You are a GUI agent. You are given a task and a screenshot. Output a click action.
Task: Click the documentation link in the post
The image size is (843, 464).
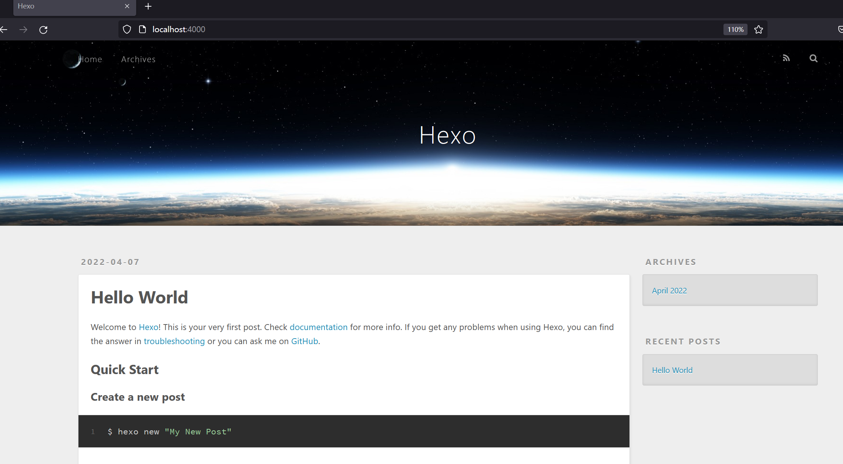point(318,327)
